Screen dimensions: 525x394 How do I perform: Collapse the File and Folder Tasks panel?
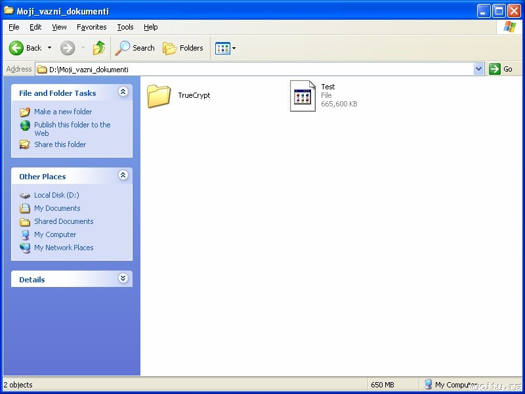[123, 92]
